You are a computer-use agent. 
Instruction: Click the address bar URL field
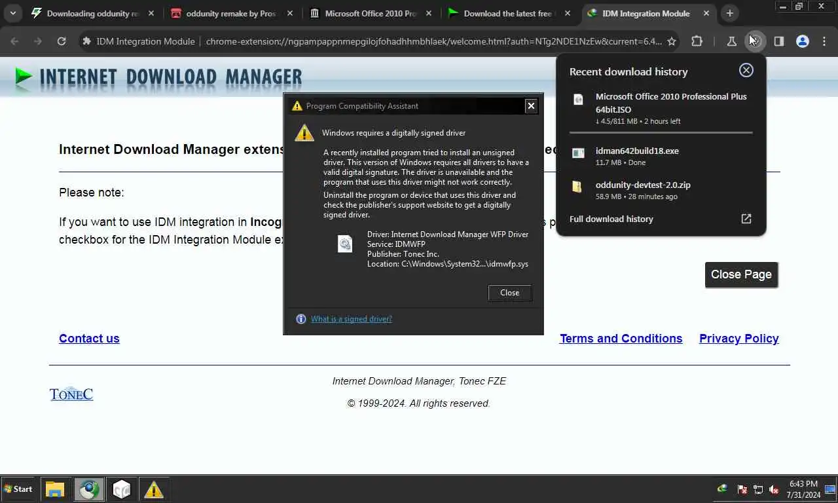[433, 41]
